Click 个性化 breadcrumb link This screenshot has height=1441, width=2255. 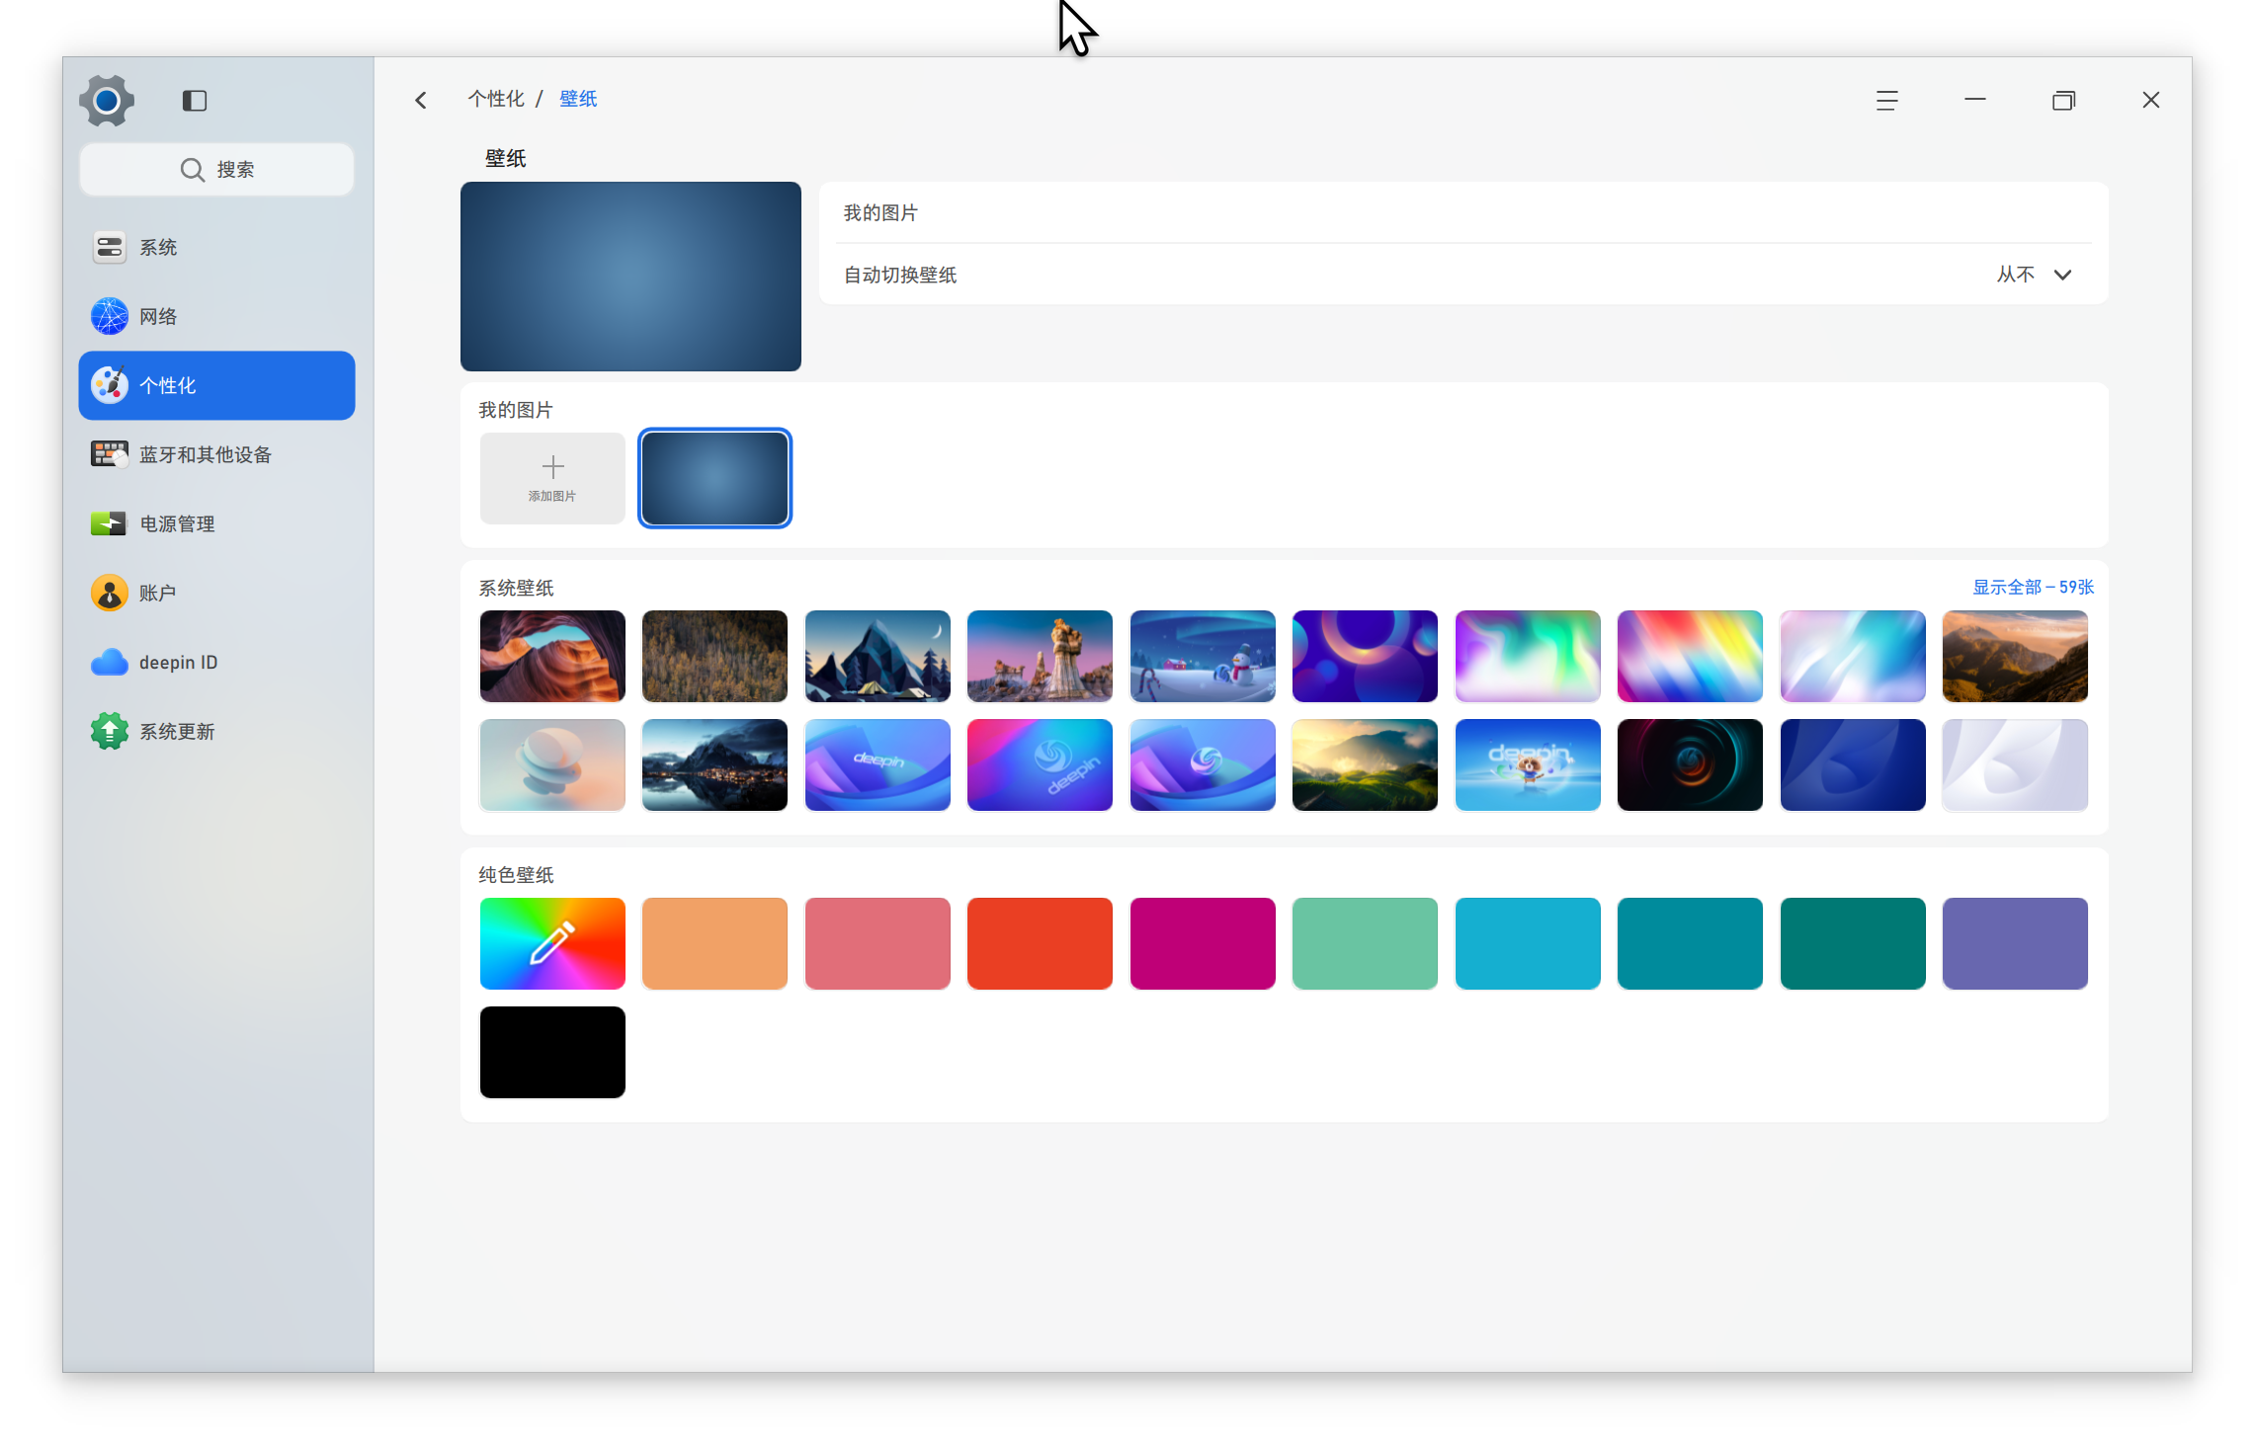coord(496,99)
